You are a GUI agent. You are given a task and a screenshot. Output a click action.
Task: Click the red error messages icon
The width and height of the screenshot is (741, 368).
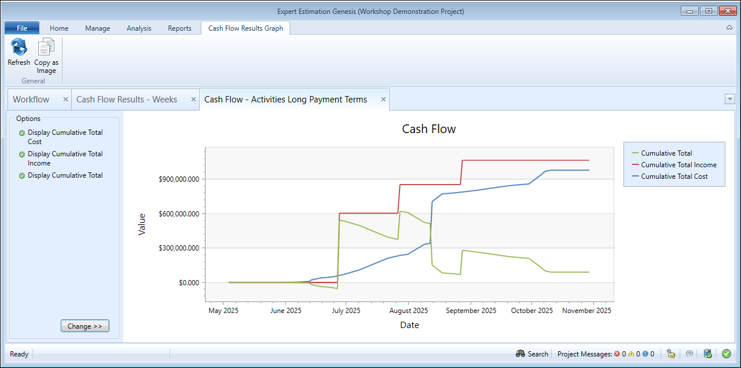point(617,354)
